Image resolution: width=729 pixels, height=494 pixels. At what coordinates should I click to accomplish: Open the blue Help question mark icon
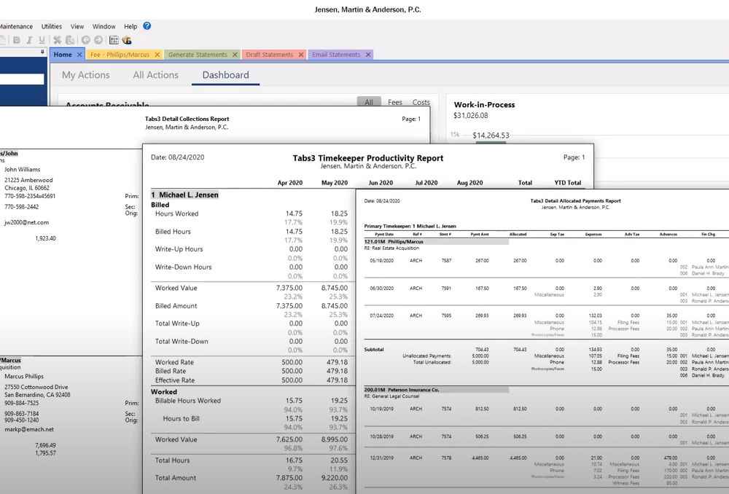coord(147,26)
